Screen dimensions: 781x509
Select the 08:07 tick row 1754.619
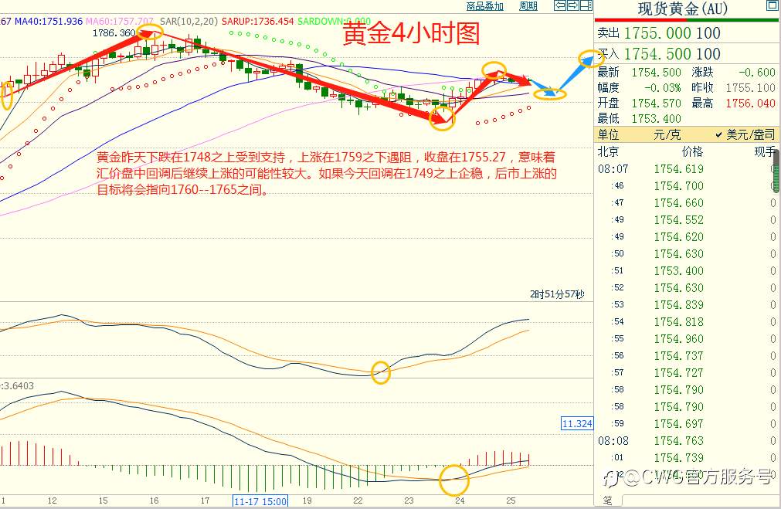(x=688, y=169)
